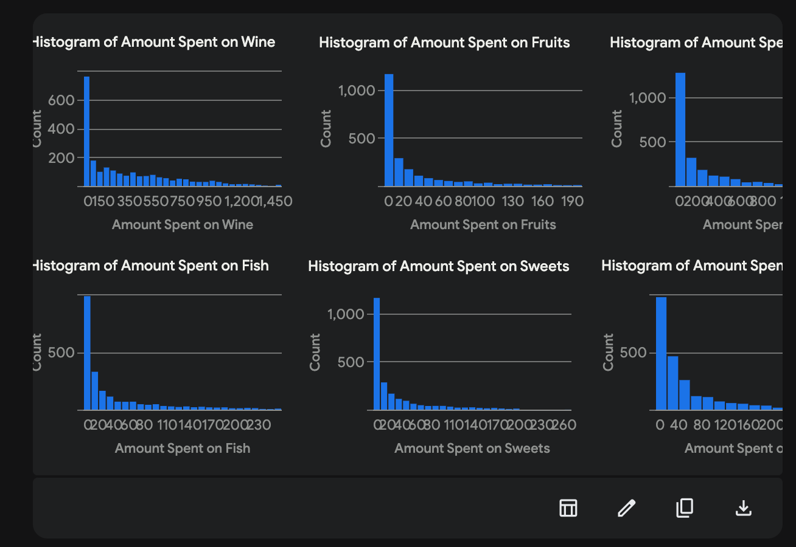Click the 'Amount Spent on Fruits' x-axis label
Viewport: 796px width, 547px height.
[x=483, y=225]
